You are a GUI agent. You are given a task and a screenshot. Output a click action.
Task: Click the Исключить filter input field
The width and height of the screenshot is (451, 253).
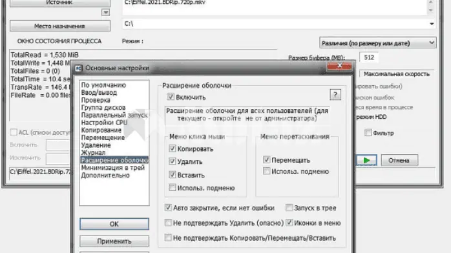coord(58,158)
